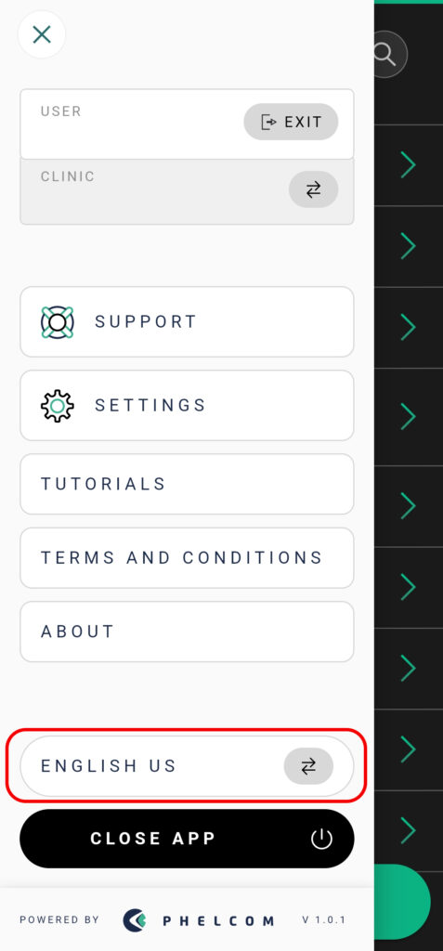The image size is (443, 951).
Task: Open Terms and Conditions
Action: coord(187,558)
